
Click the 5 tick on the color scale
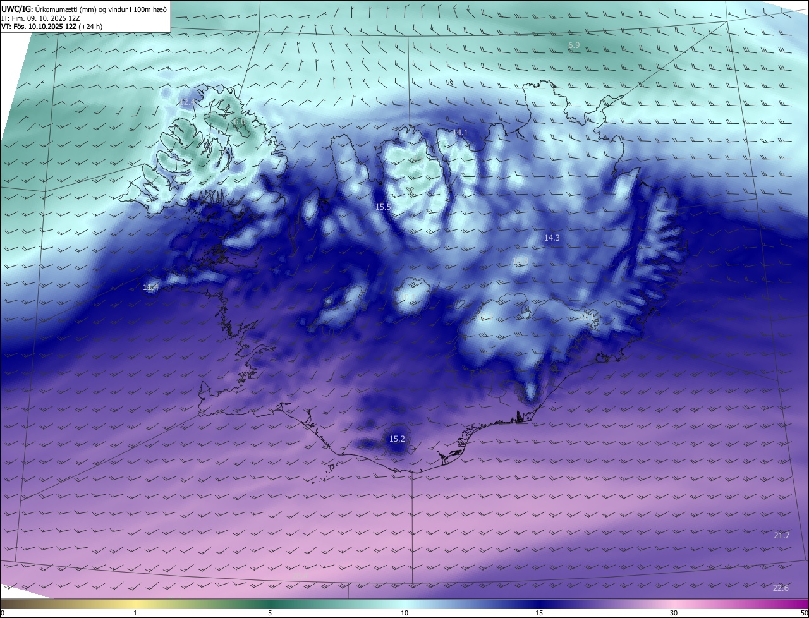click(270, 613)
